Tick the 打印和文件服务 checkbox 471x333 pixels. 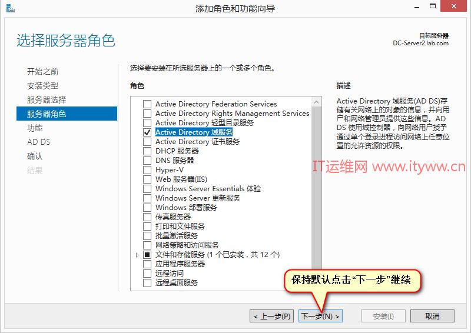coord(147,227)
